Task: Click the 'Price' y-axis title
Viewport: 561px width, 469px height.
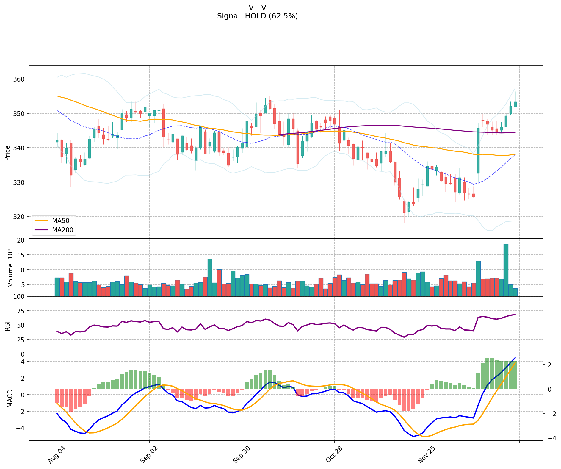Action: pyautogui.click(x=7, y=153)
